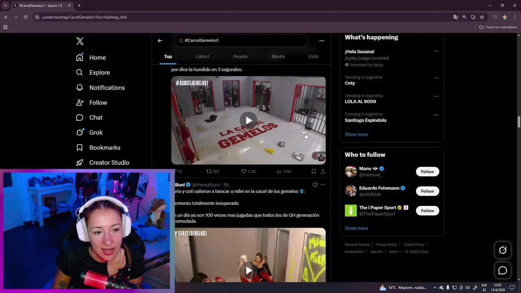Share the first tweet
Screen dimensions: 521x293
pos(323,171)
